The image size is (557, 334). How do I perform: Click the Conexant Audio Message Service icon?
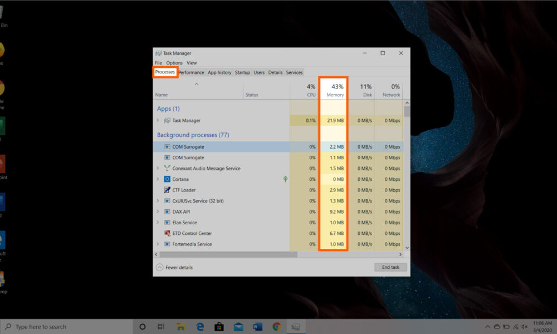click(x=167, y=168)
